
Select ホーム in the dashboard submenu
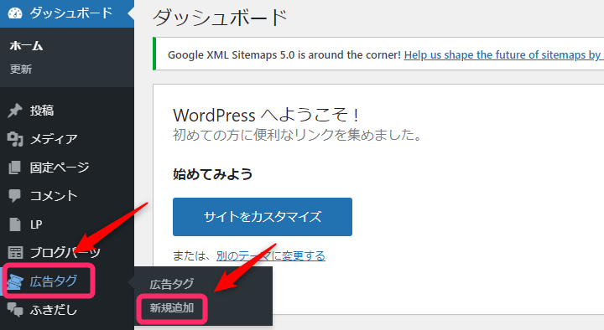(x=26, y=46)
